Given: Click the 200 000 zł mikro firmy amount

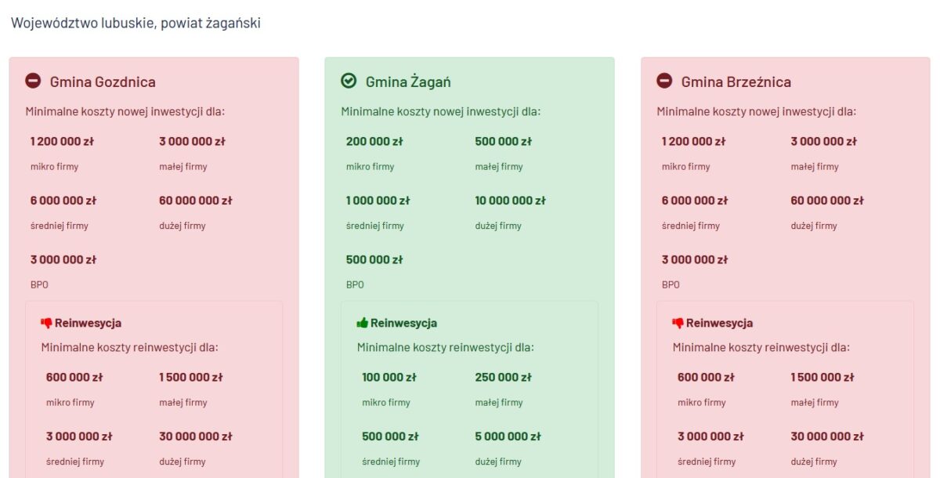Looking at the screenshot, I should tap(374, 142).
